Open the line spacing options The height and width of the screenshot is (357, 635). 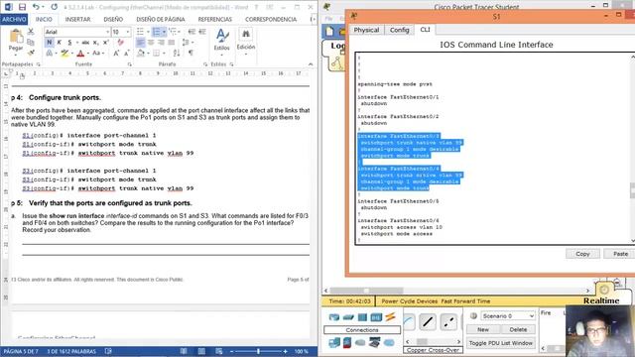[187, 42]
